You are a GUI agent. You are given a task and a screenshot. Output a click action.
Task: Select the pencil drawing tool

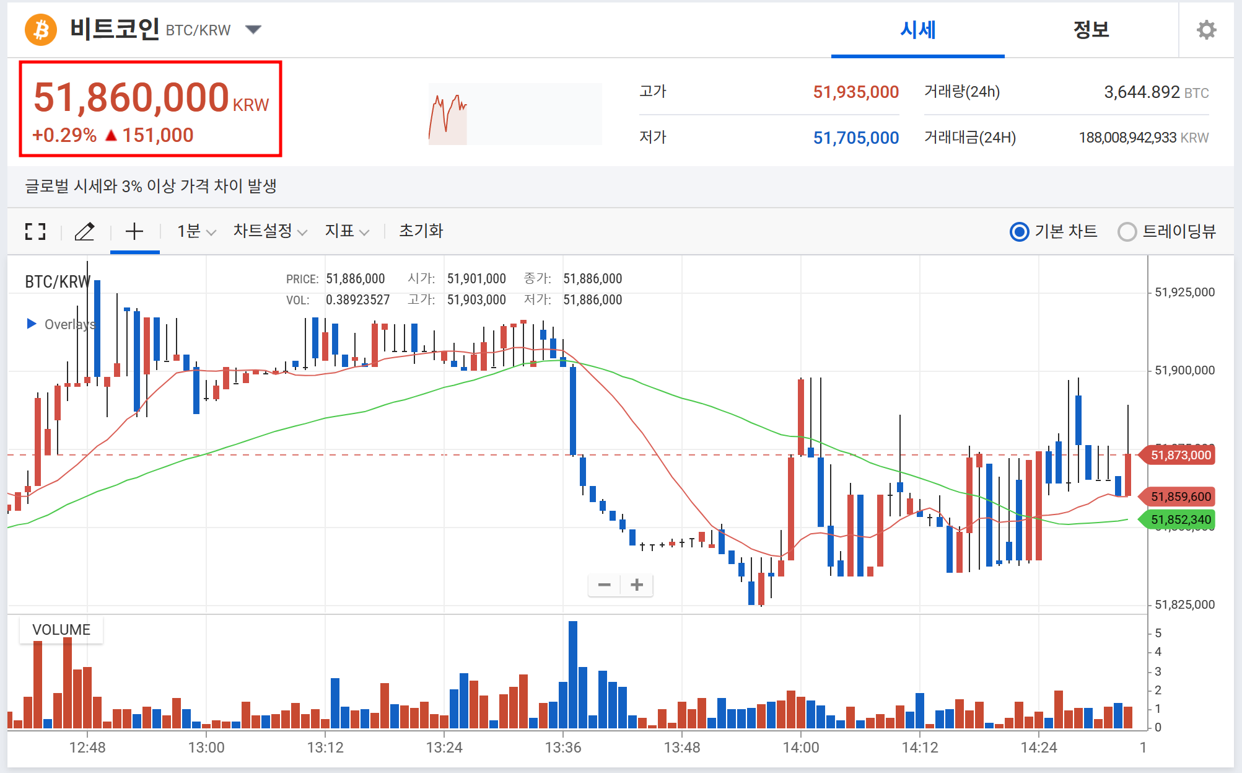click(x=85, y=231)
